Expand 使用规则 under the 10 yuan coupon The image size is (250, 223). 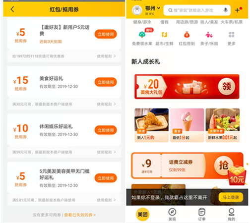(106, 152)
